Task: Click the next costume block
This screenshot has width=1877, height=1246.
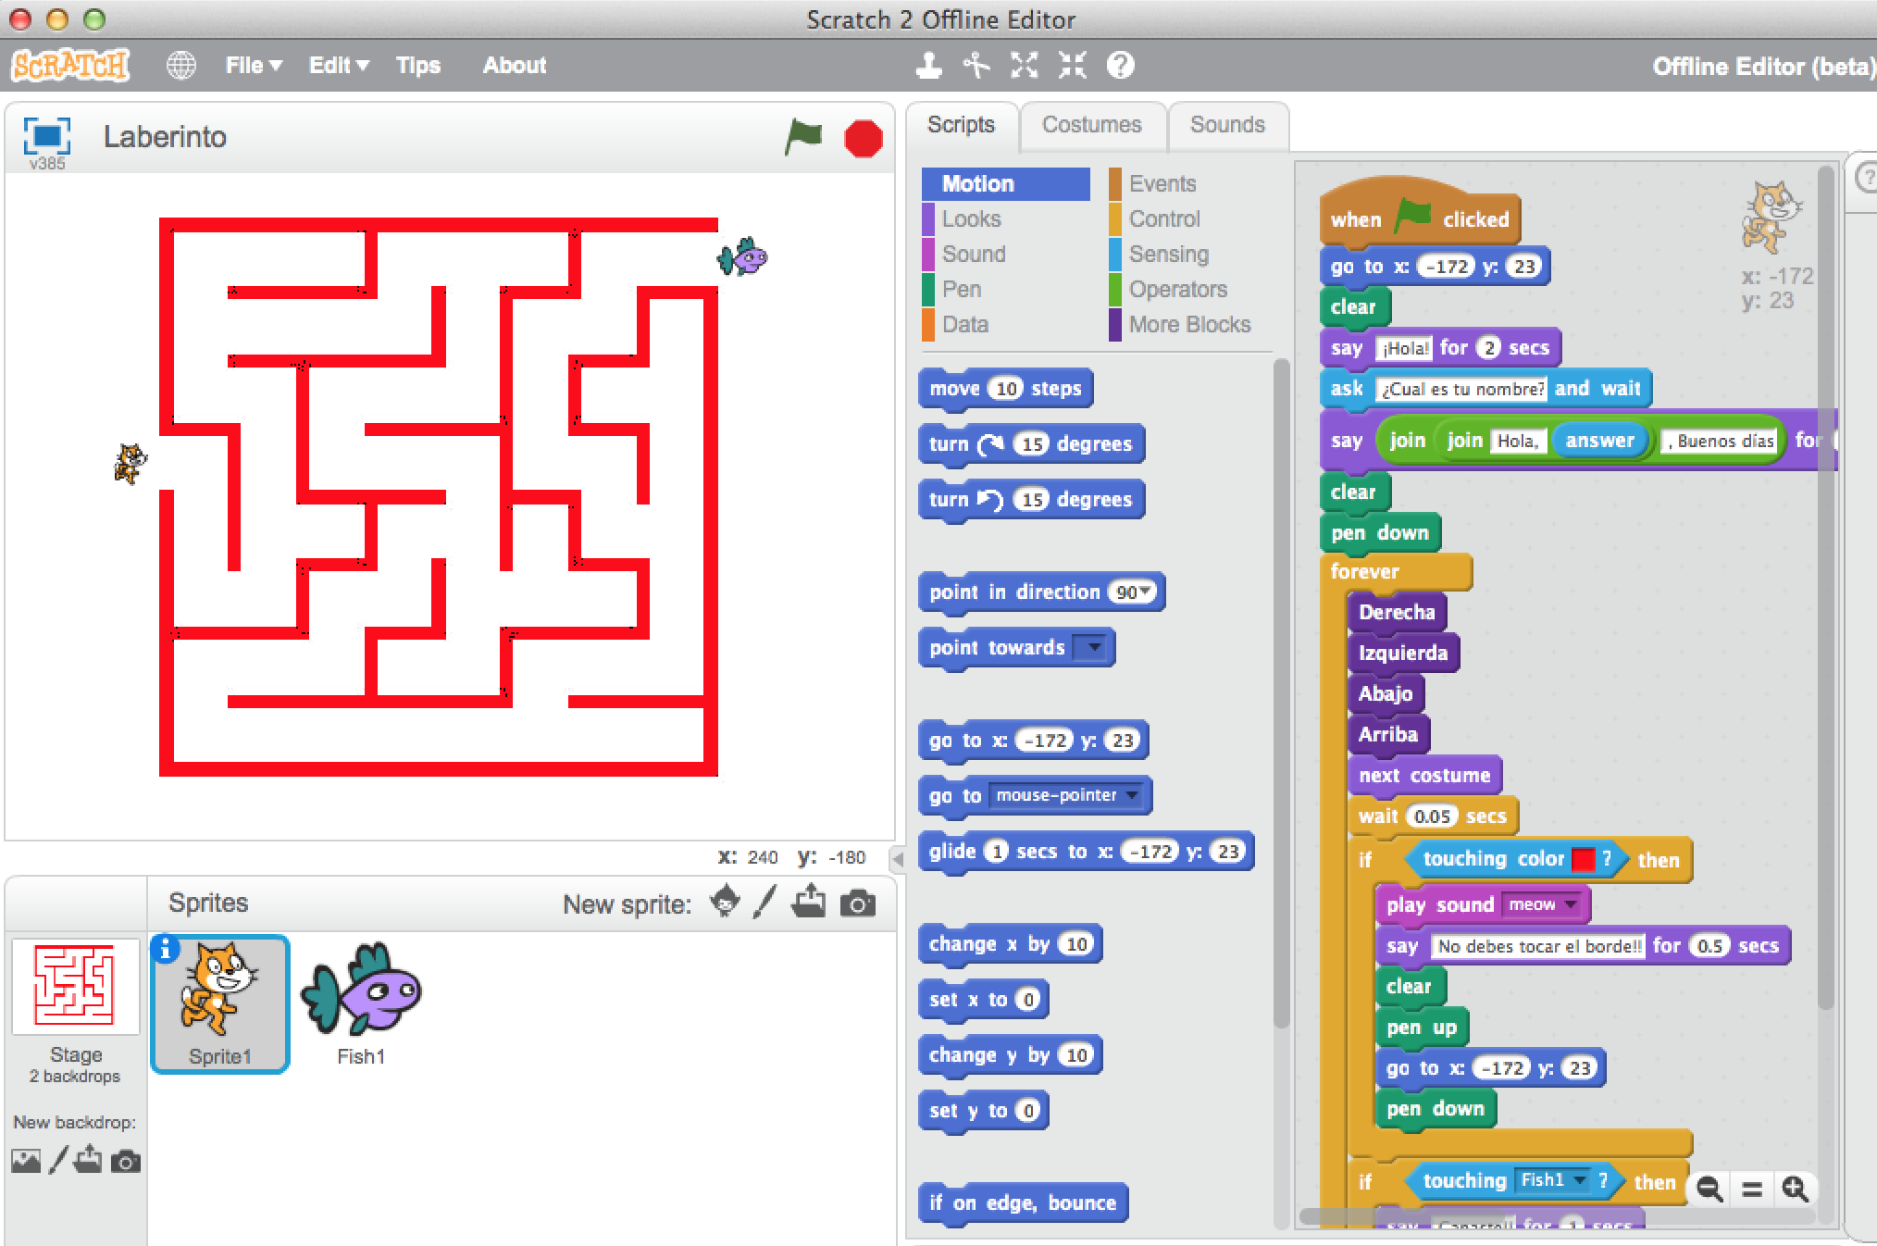Action: [1424, 776]
